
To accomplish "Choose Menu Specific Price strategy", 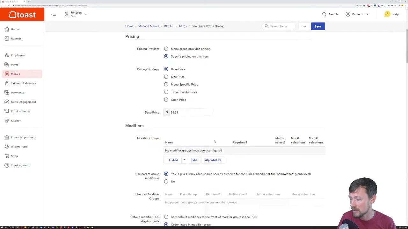I will click(x=166, y=84).
